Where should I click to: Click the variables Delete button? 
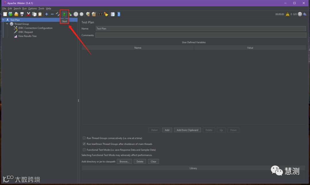coord(209,130)
